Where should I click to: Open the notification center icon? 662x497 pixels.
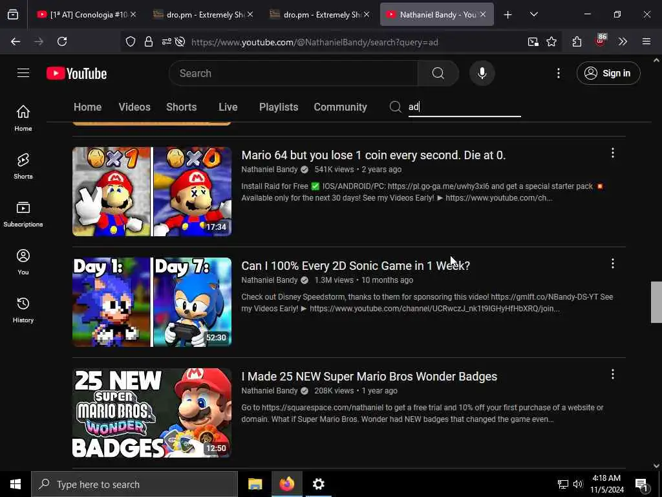tap(641, 484)
